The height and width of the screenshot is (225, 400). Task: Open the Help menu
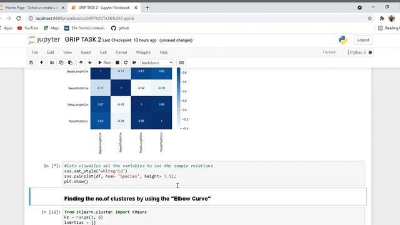[x=164, y=52]
